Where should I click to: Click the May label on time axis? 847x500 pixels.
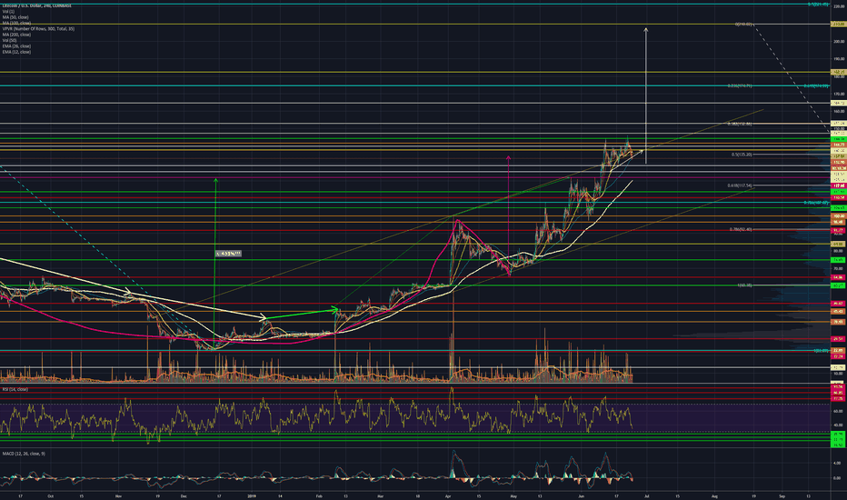[513, 495]
